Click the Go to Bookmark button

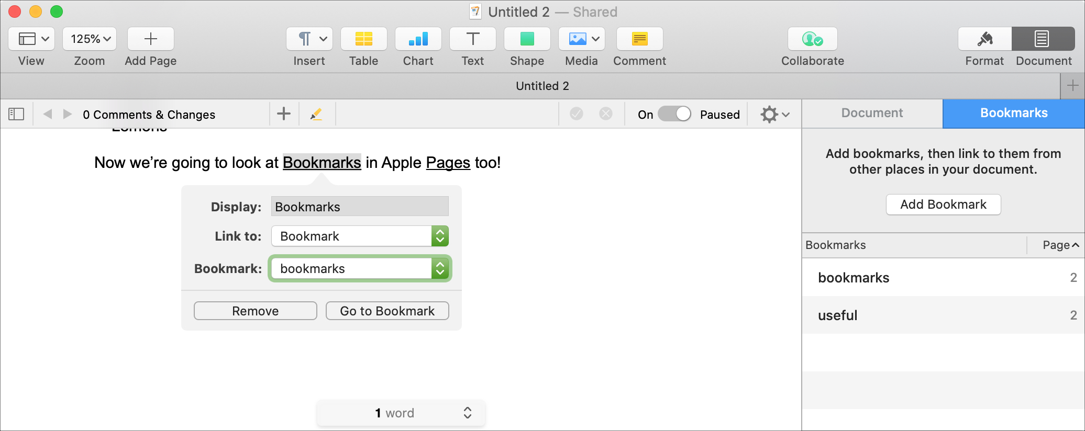click(387, 311)
